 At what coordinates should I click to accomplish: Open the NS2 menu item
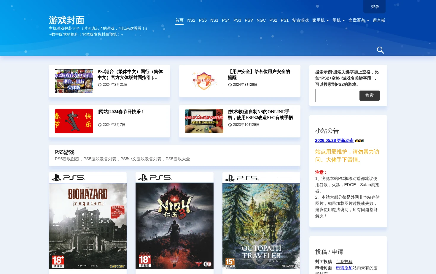click(191, 20)
